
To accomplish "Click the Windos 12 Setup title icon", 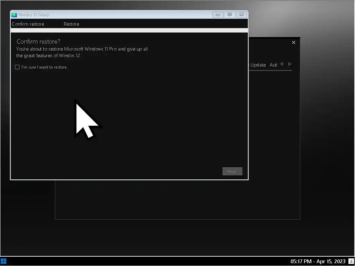I will point(14,15).
